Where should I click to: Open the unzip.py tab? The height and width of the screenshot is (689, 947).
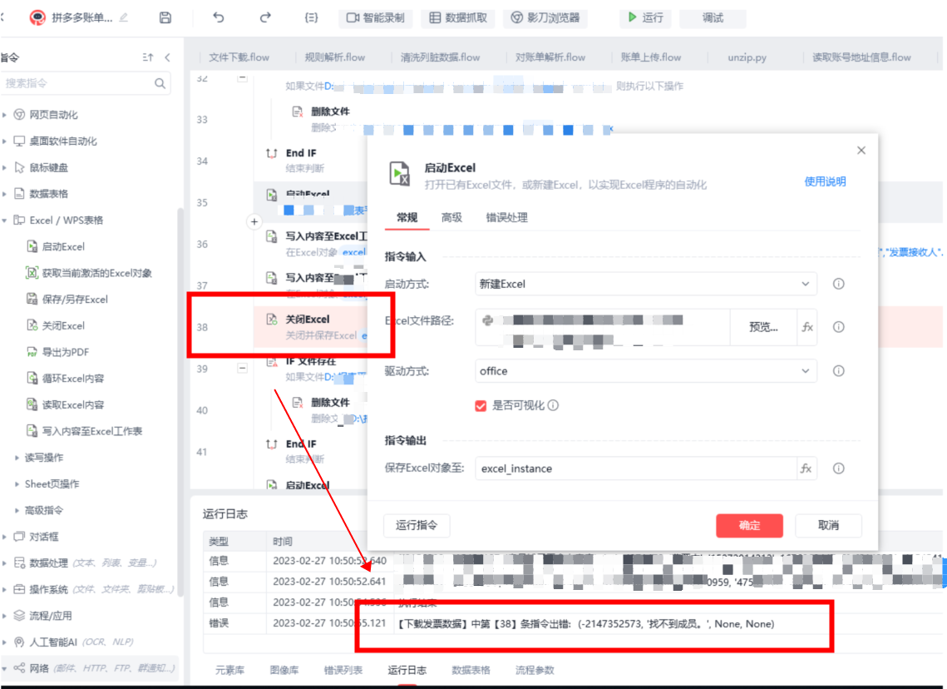pos(747,57)
